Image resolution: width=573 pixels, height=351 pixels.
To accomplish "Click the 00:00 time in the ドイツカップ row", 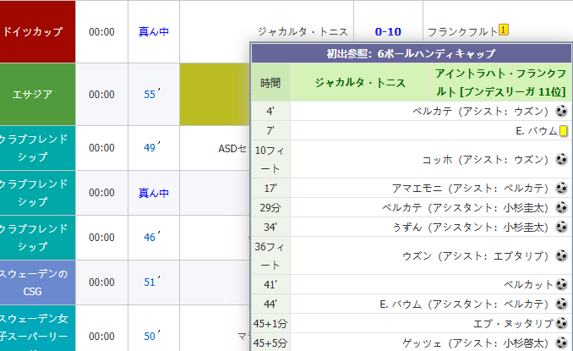I will (x=101, y=32).
